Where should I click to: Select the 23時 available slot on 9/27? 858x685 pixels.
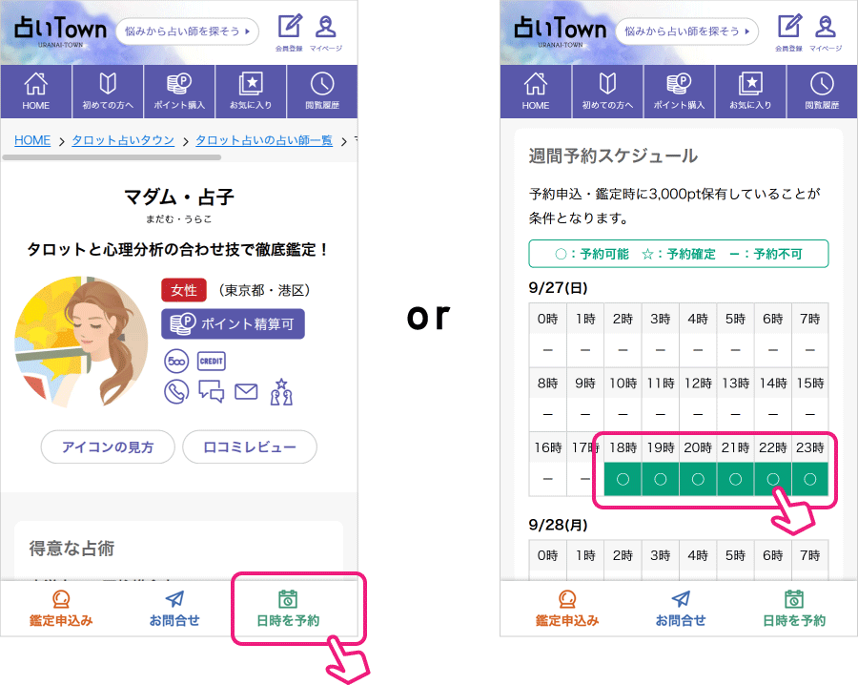pos(809,479)
